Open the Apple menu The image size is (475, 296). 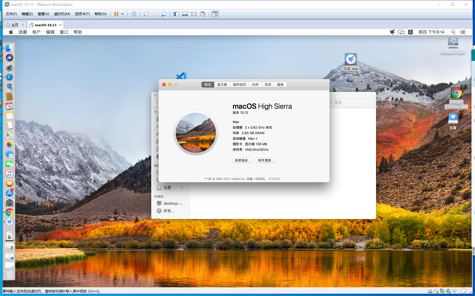tap(11, 32)
